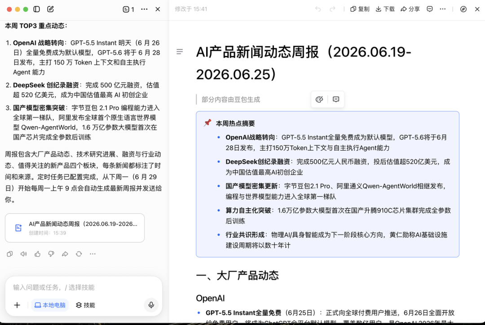
Task: Open document comments icon in toolbar
Action: pyautogui.click(x=430, y=9)
